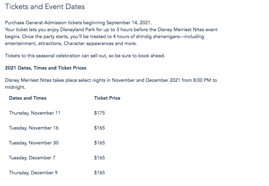Select the "Tuesday, December 7" date
The height and width of the screenshot is (186, 269).
pyautogui.click(x=33, y=158)
